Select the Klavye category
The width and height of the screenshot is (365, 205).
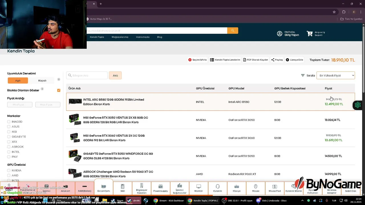point(237,188)
